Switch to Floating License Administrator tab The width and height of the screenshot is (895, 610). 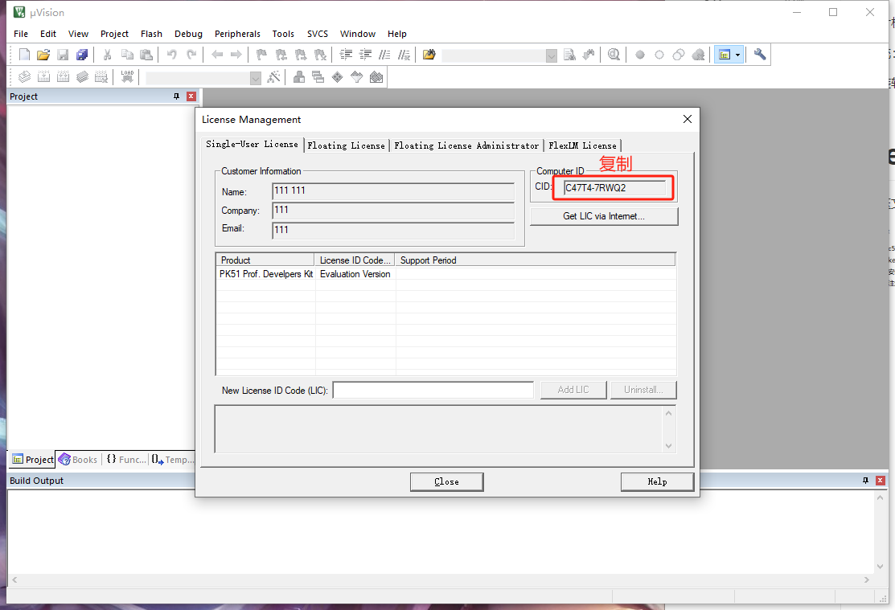pyautogui.click(x=466, y=145)
